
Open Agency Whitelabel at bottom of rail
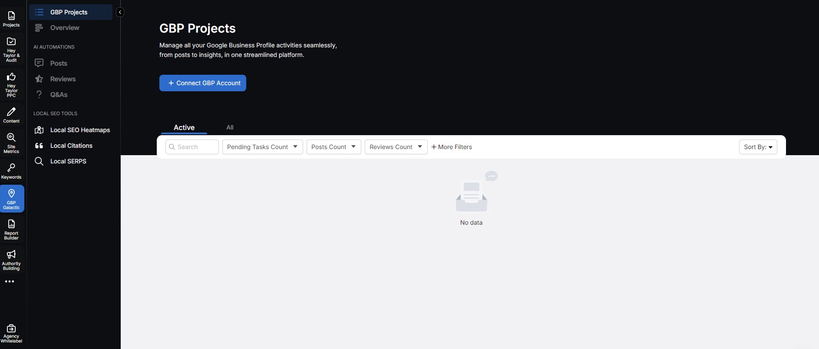(11, 333)
